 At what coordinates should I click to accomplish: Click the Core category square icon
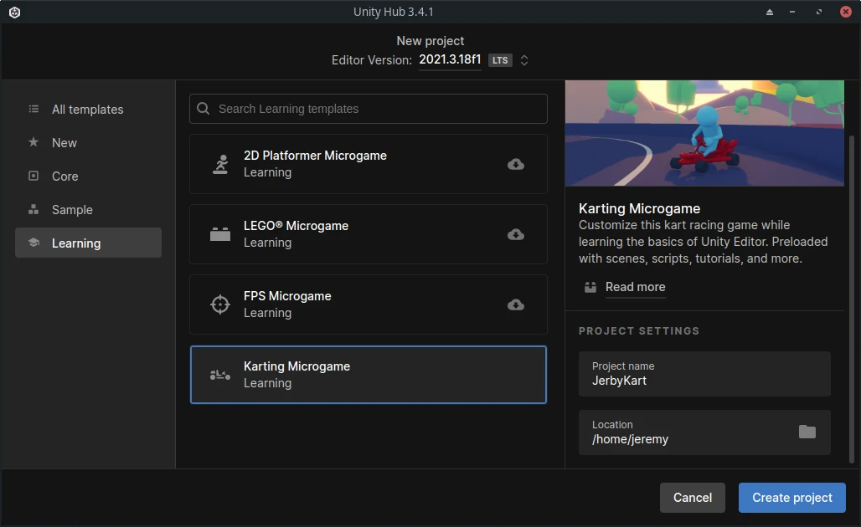[x=34, y=176]
